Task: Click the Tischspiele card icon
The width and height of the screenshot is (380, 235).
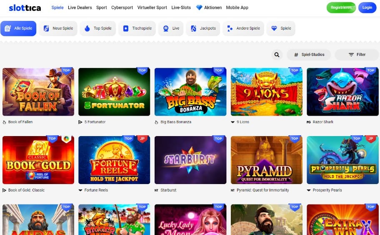Action: tap(126, 28)
